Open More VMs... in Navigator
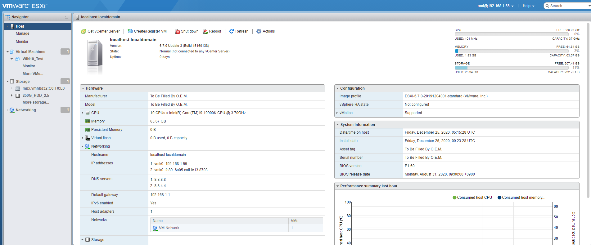This screenshot has width=591, height=245. pos(33,74)
